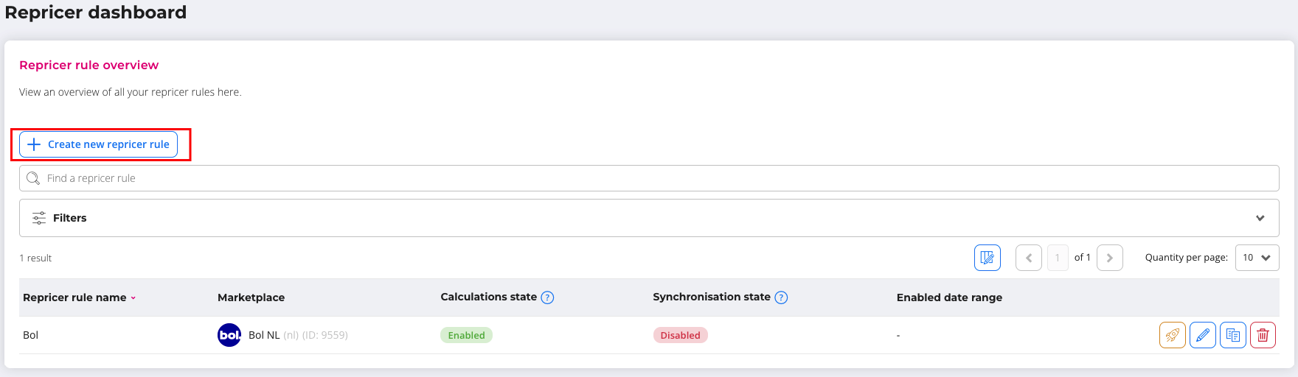Delete the Bol rule with the trash icon

(x=1263, y=335)
